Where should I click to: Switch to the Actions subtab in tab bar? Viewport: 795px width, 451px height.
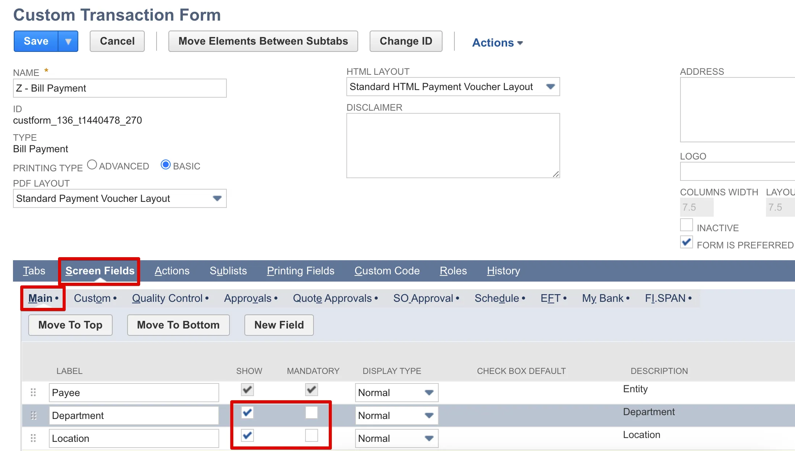pyautogui.click(x=172, y=271)
